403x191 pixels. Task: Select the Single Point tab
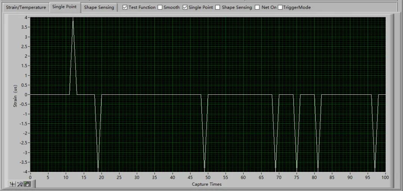coord(65,7)
